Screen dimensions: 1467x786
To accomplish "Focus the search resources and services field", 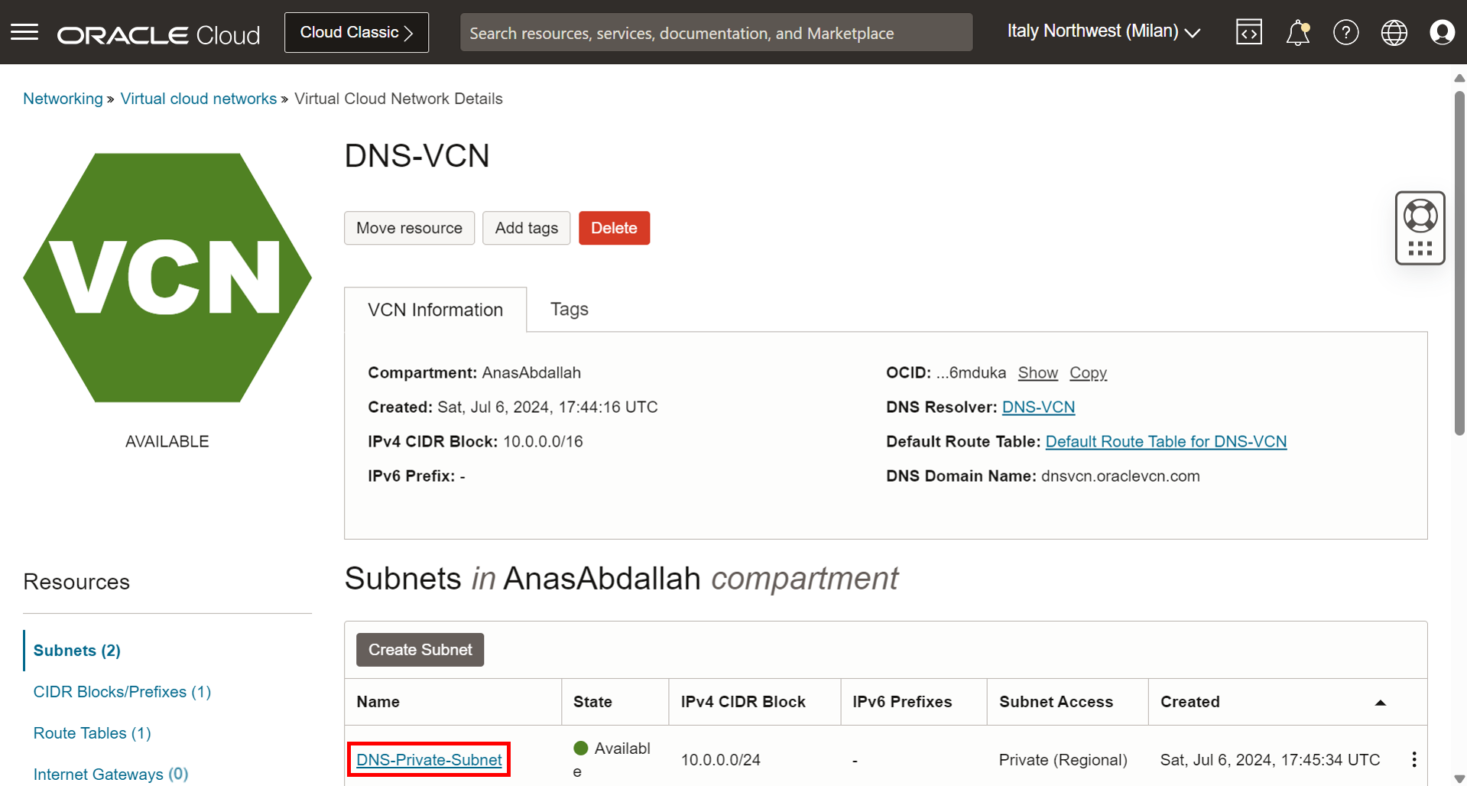I will 716,33.
